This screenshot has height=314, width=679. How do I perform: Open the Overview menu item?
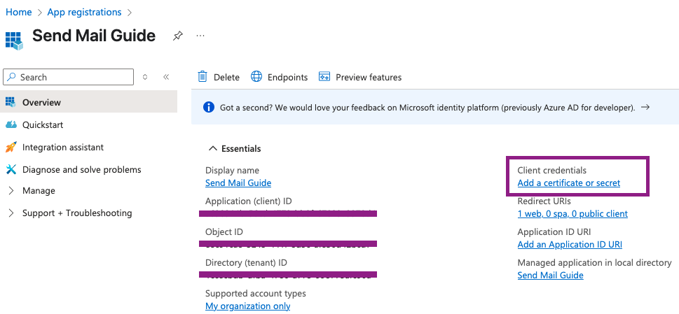[x=88, y=102]
